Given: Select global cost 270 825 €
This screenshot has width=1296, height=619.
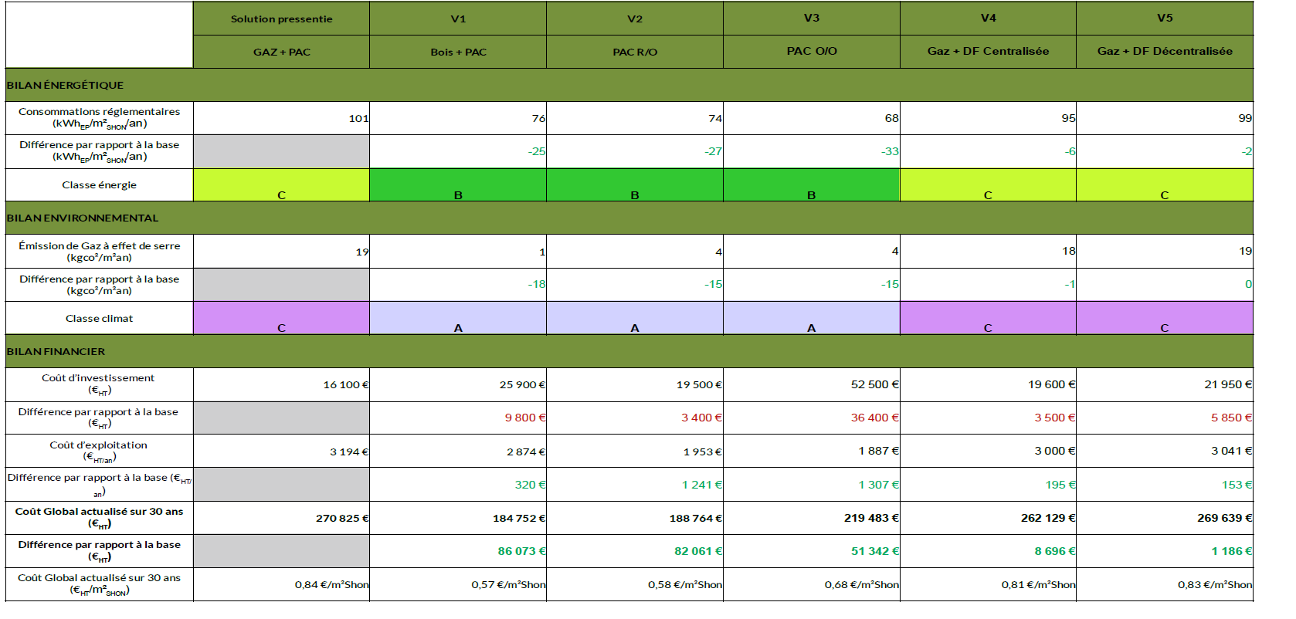Looking at the screenshot, I should (x=281, y=518).
